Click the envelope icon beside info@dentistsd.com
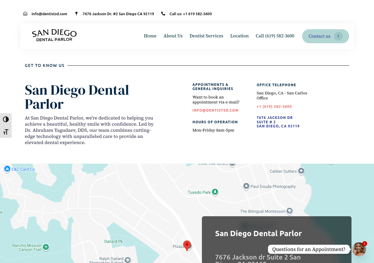The width and height of the screenshot is (374, 263). tap(25, 14)
